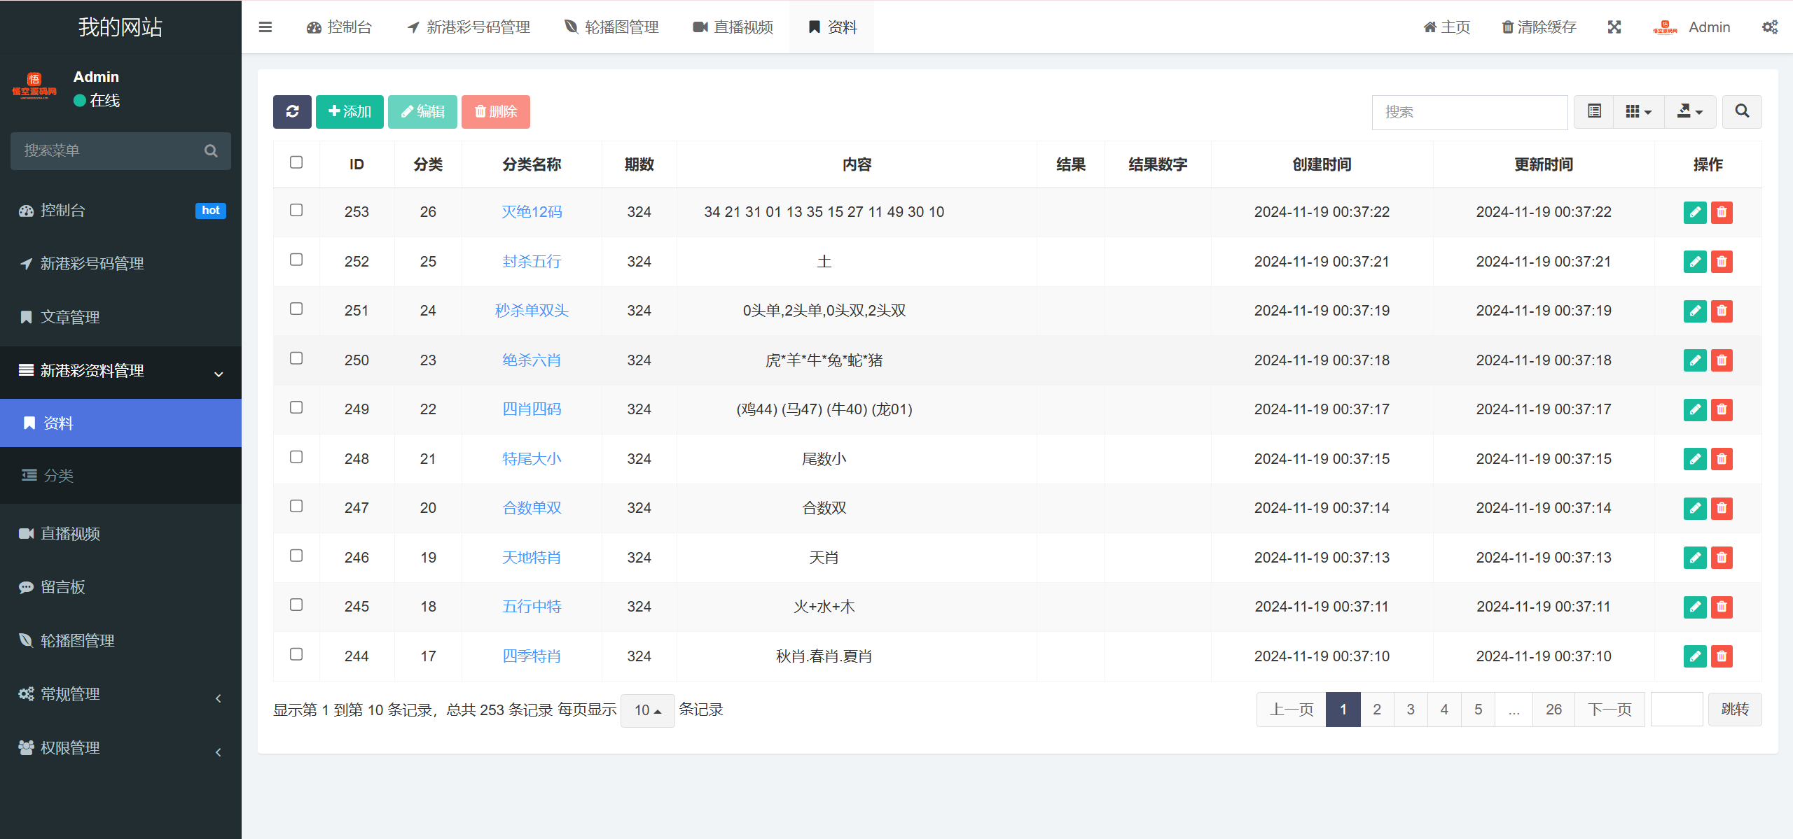Toggle the table card view icon
Screen dimensions: 1793x839
click(x=1594, y=112)
